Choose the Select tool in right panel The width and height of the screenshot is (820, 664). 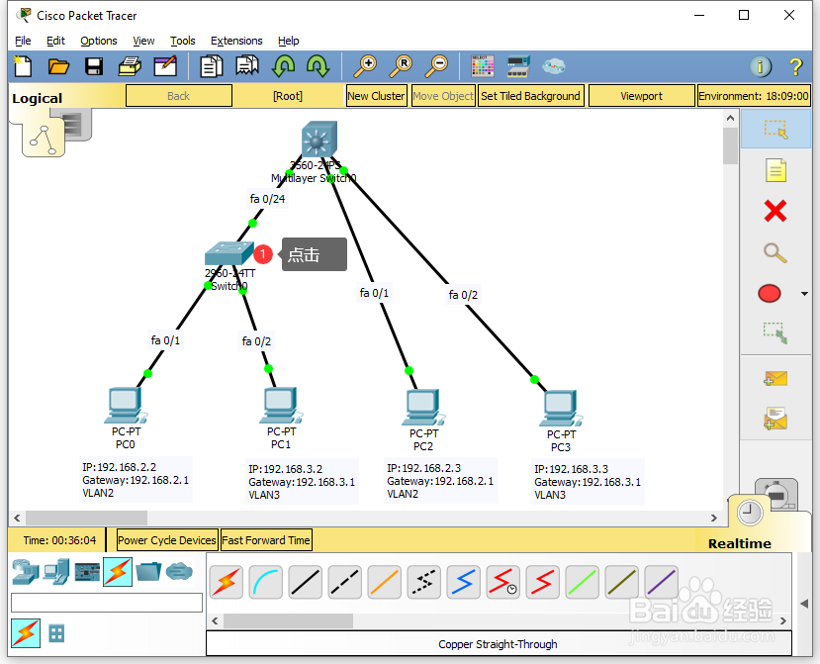775,130
